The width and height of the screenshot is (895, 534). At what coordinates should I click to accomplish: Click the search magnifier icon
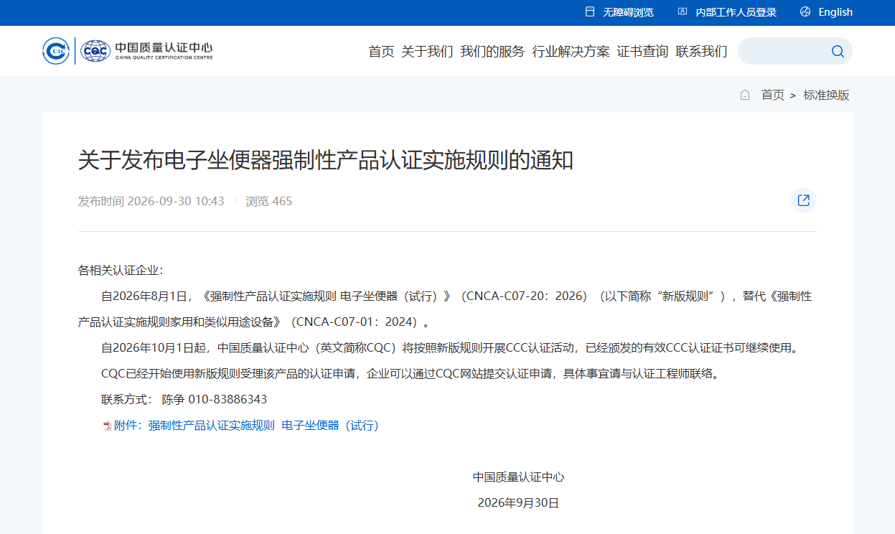tap(838, 51)
